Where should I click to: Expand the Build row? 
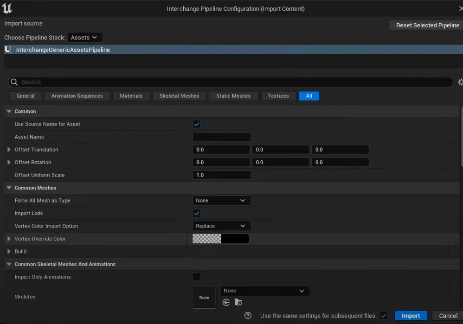pos(9,251)
